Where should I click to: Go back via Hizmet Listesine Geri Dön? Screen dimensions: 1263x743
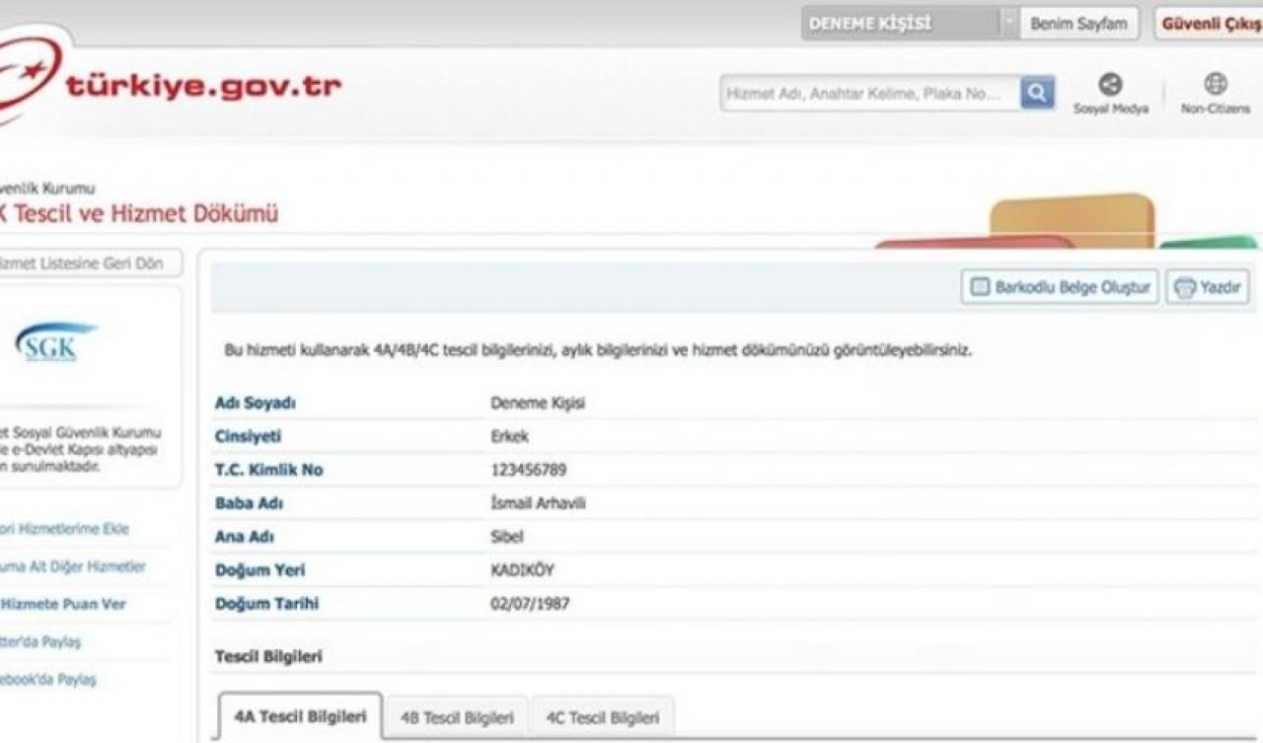click(90, 263)
